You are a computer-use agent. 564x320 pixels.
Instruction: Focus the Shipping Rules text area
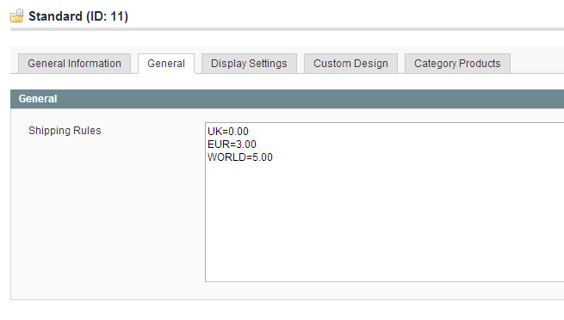point(385,202)
